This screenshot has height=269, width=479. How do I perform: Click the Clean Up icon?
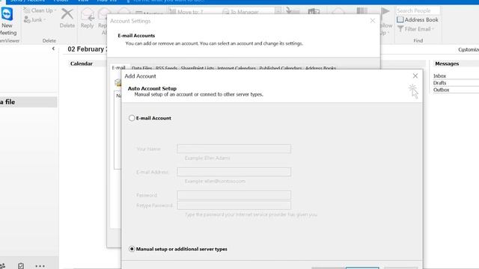(x=27, y=10)
